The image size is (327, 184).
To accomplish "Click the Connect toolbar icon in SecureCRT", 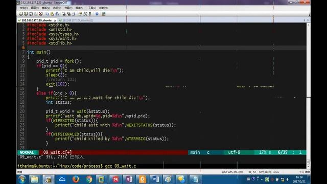I will pos(20,14).
